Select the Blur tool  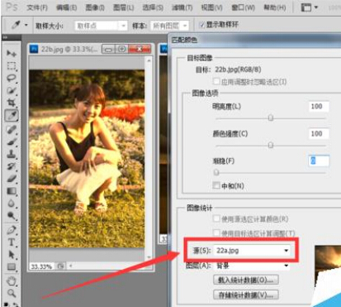point(12,204)
